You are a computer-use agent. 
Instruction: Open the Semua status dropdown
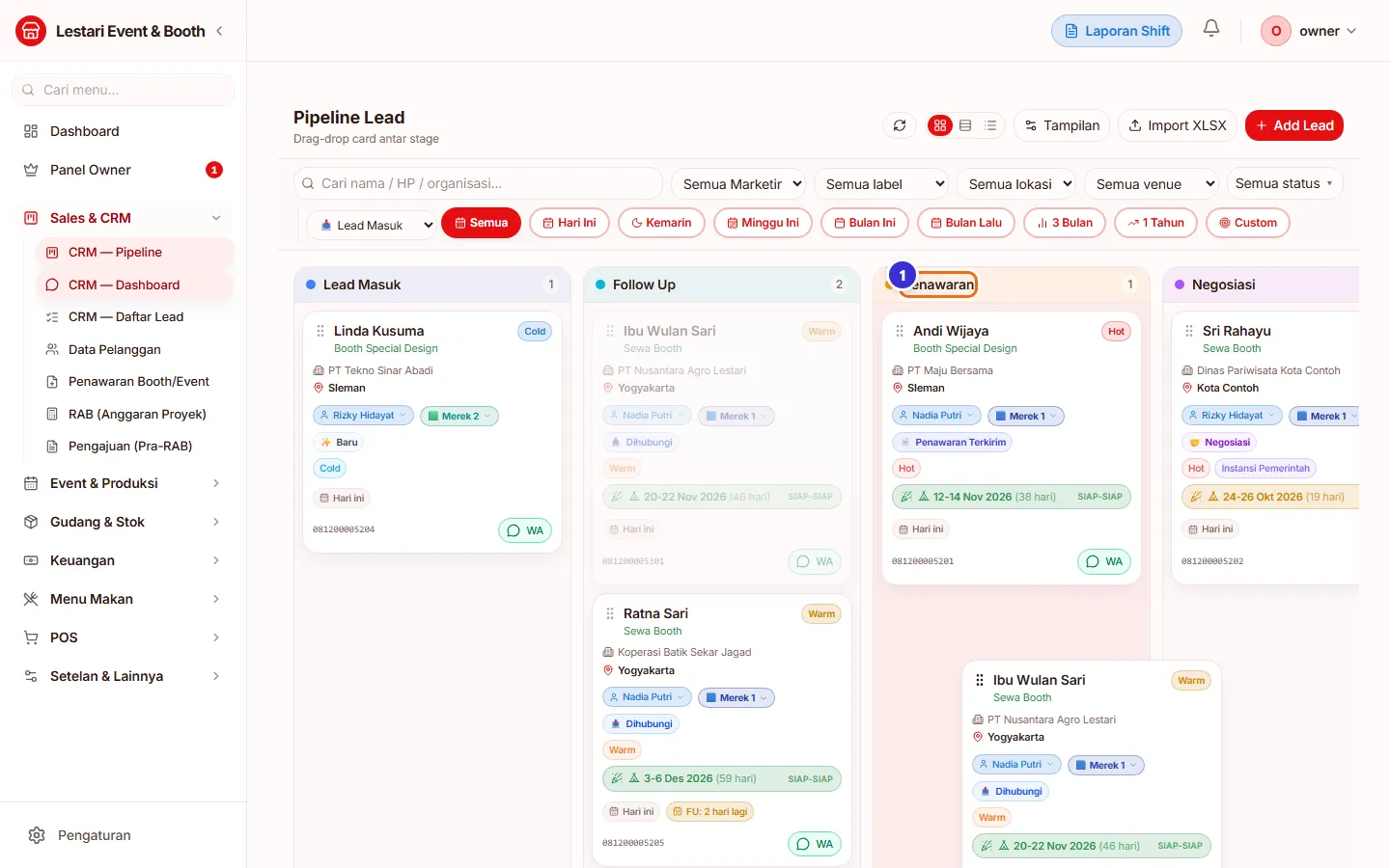click(x=1284, y=183)
